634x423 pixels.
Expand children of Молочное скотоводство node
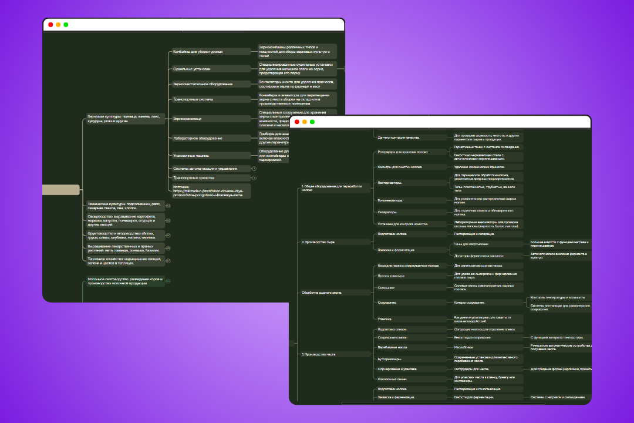[x=168, y=281]
